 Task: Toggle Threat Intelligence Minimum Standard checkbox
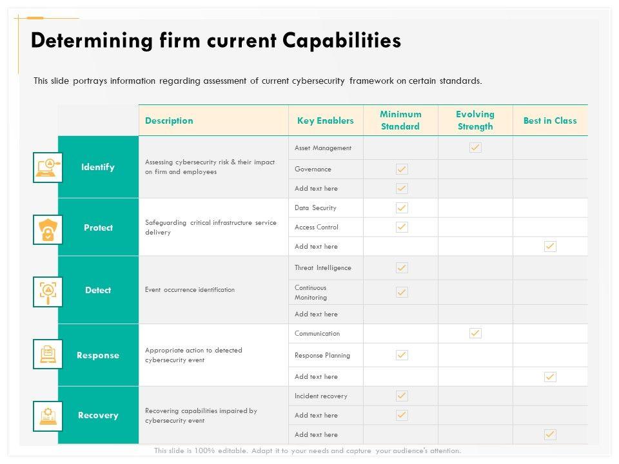pyautogui.click(x=402, y=267)
